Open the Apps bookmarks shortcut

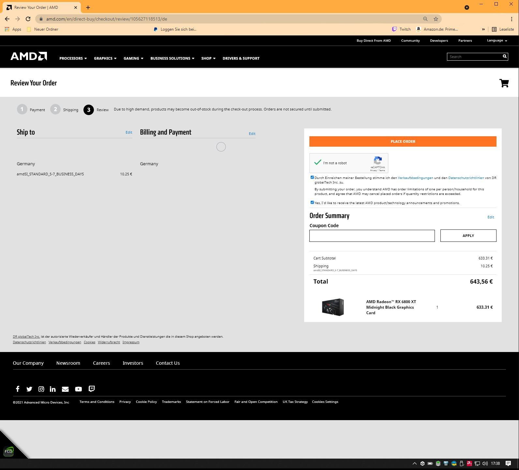click(13, 29)
